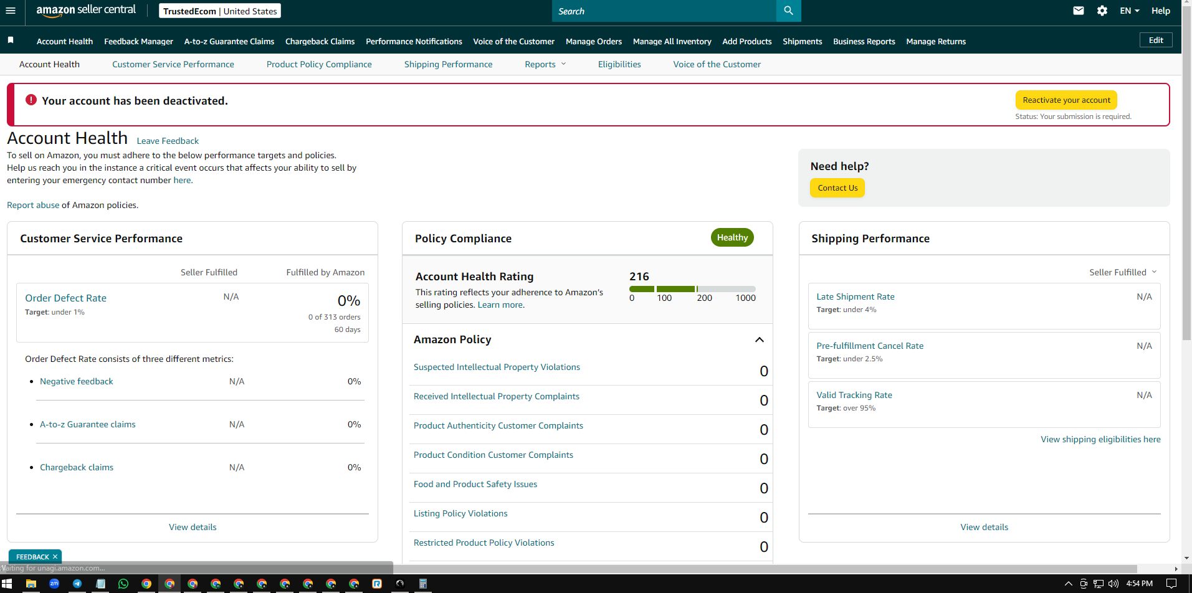This screenshot has height=593, width=1192.
Task: Open the volume tray icon
Action: (x=1113, y=584)
